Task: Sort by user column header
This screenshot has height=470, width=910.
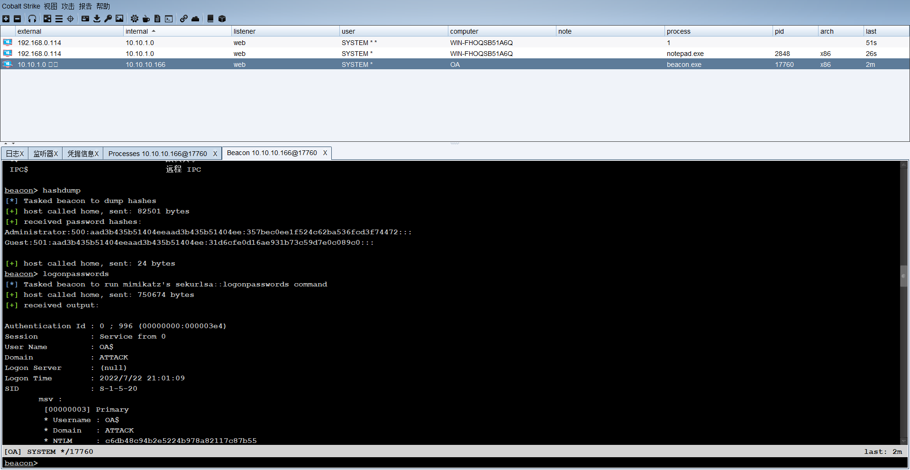Action: pyautogui.click(x=394, y=31)
